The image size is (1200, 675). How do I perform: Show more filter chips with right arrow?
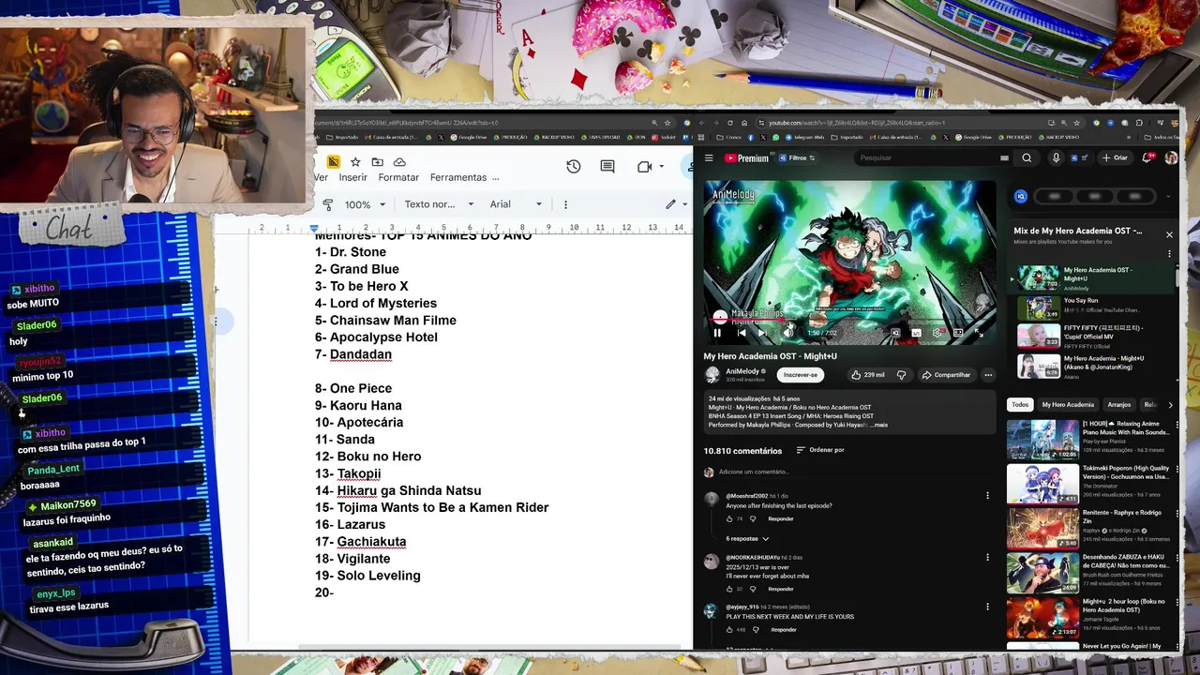[x=1169, y=405]
